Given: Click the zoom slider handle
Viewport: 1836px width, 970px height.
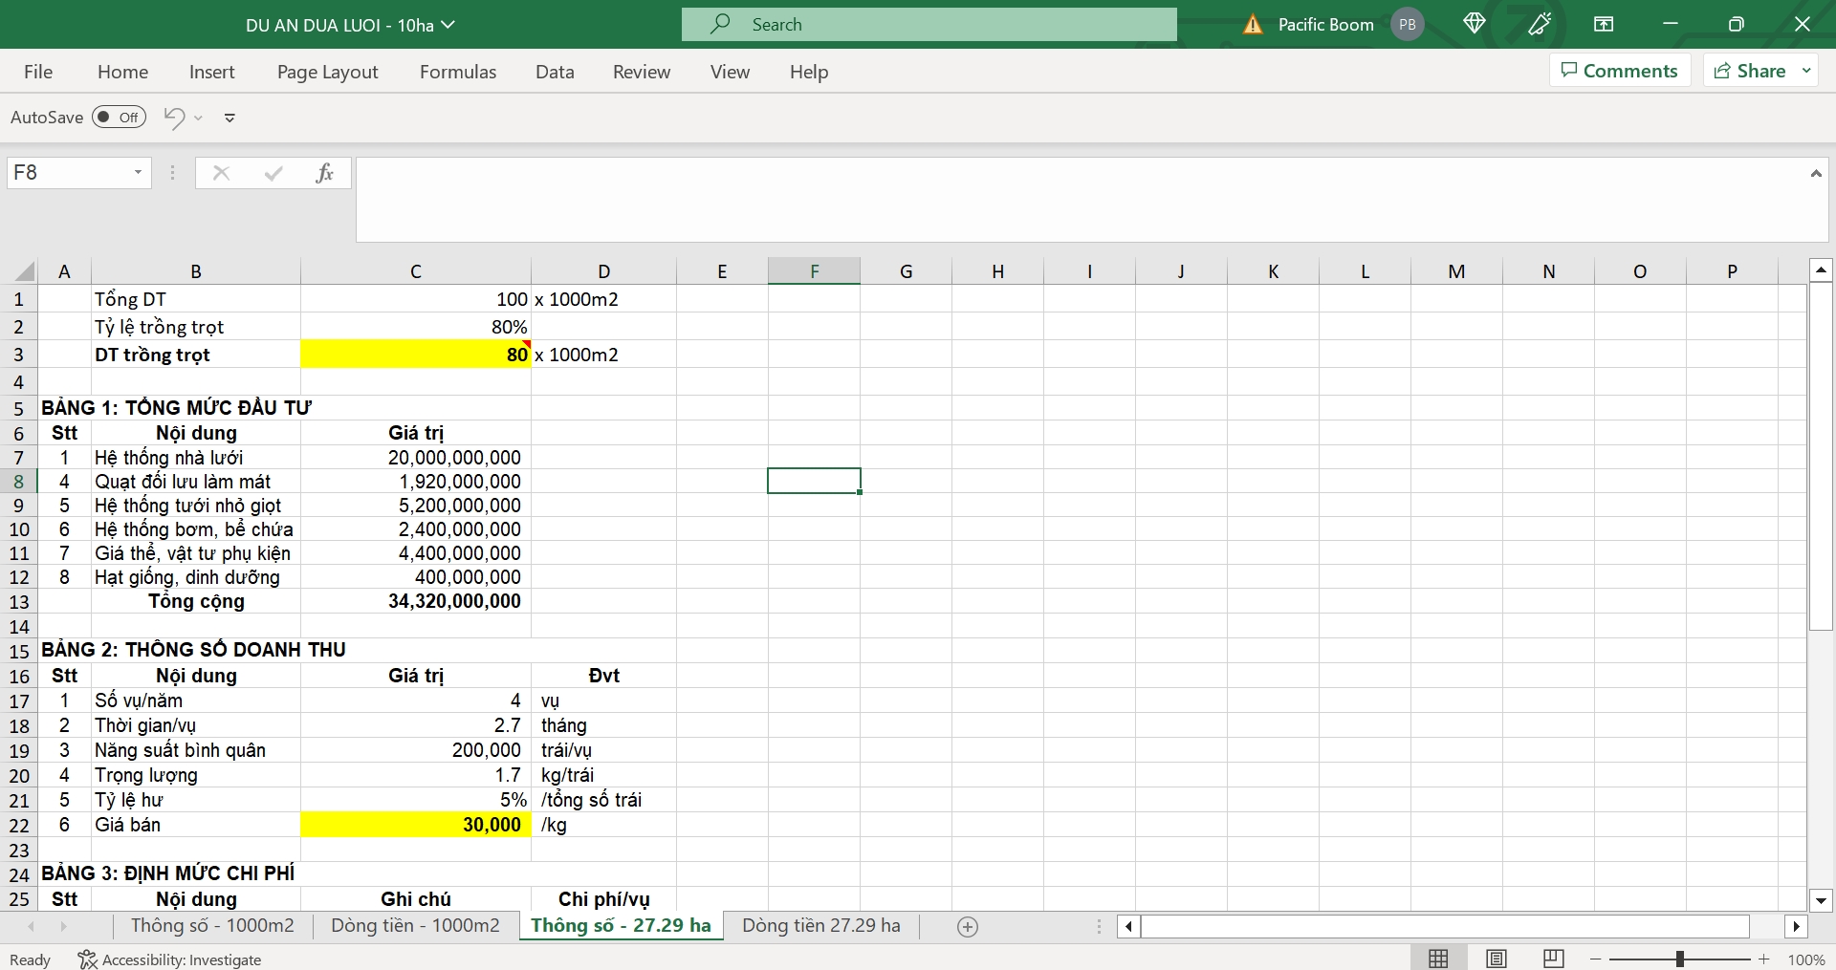Looking at the screenshot, I should tap(1679, 959).
